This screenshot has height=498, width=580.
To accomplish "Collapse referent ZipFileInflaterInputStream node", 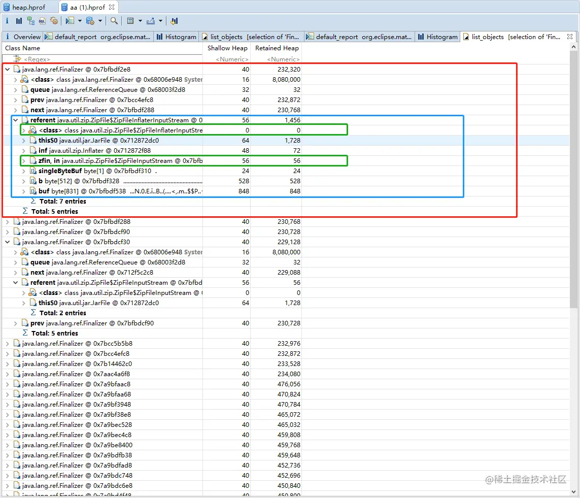I will pyautogui.click(x=16, y=120).
